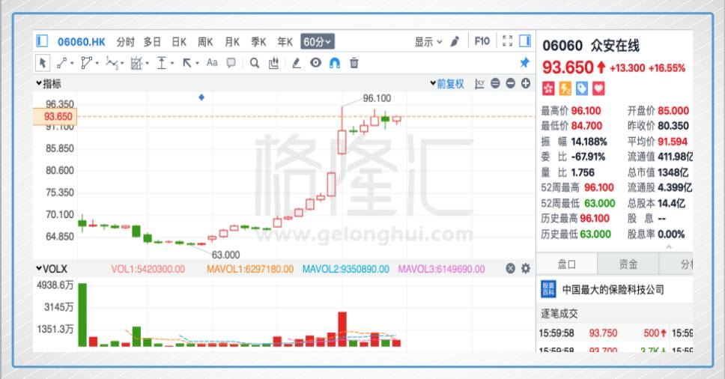This screenshot has width=725, height=379.
Task: Click the 93.650 current price axis label
Action: [55, 116]
